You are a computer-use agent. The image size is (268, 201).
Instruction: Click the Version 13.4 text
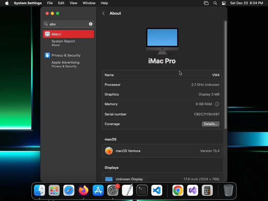click(x=210, y=151)
